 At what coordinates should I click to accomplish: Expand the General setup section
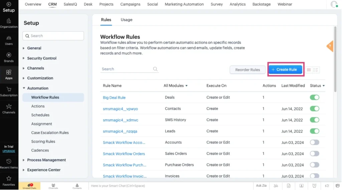coord(24,48)
